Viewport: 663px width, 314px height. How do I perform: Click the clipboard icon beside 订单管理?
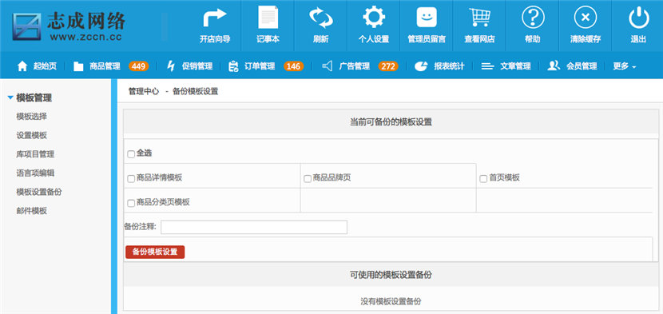pos(233,66)
